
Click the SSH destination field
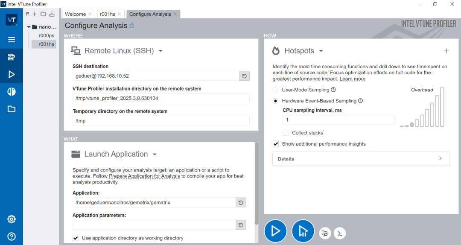coord(156,76)
